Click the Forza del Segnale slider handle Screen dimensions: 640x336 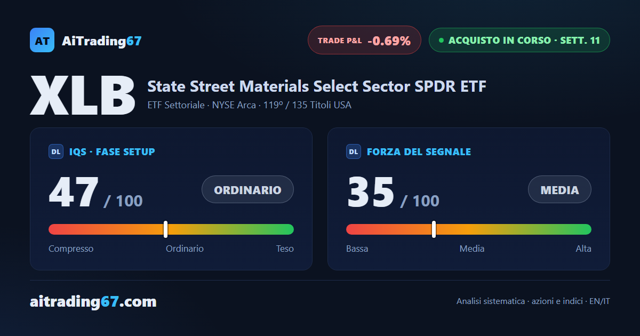pyautogui.click(x=434, y=229)
